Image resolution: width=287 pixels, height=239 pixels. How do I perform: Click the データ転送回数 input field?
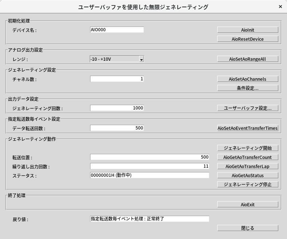point(117,128)
